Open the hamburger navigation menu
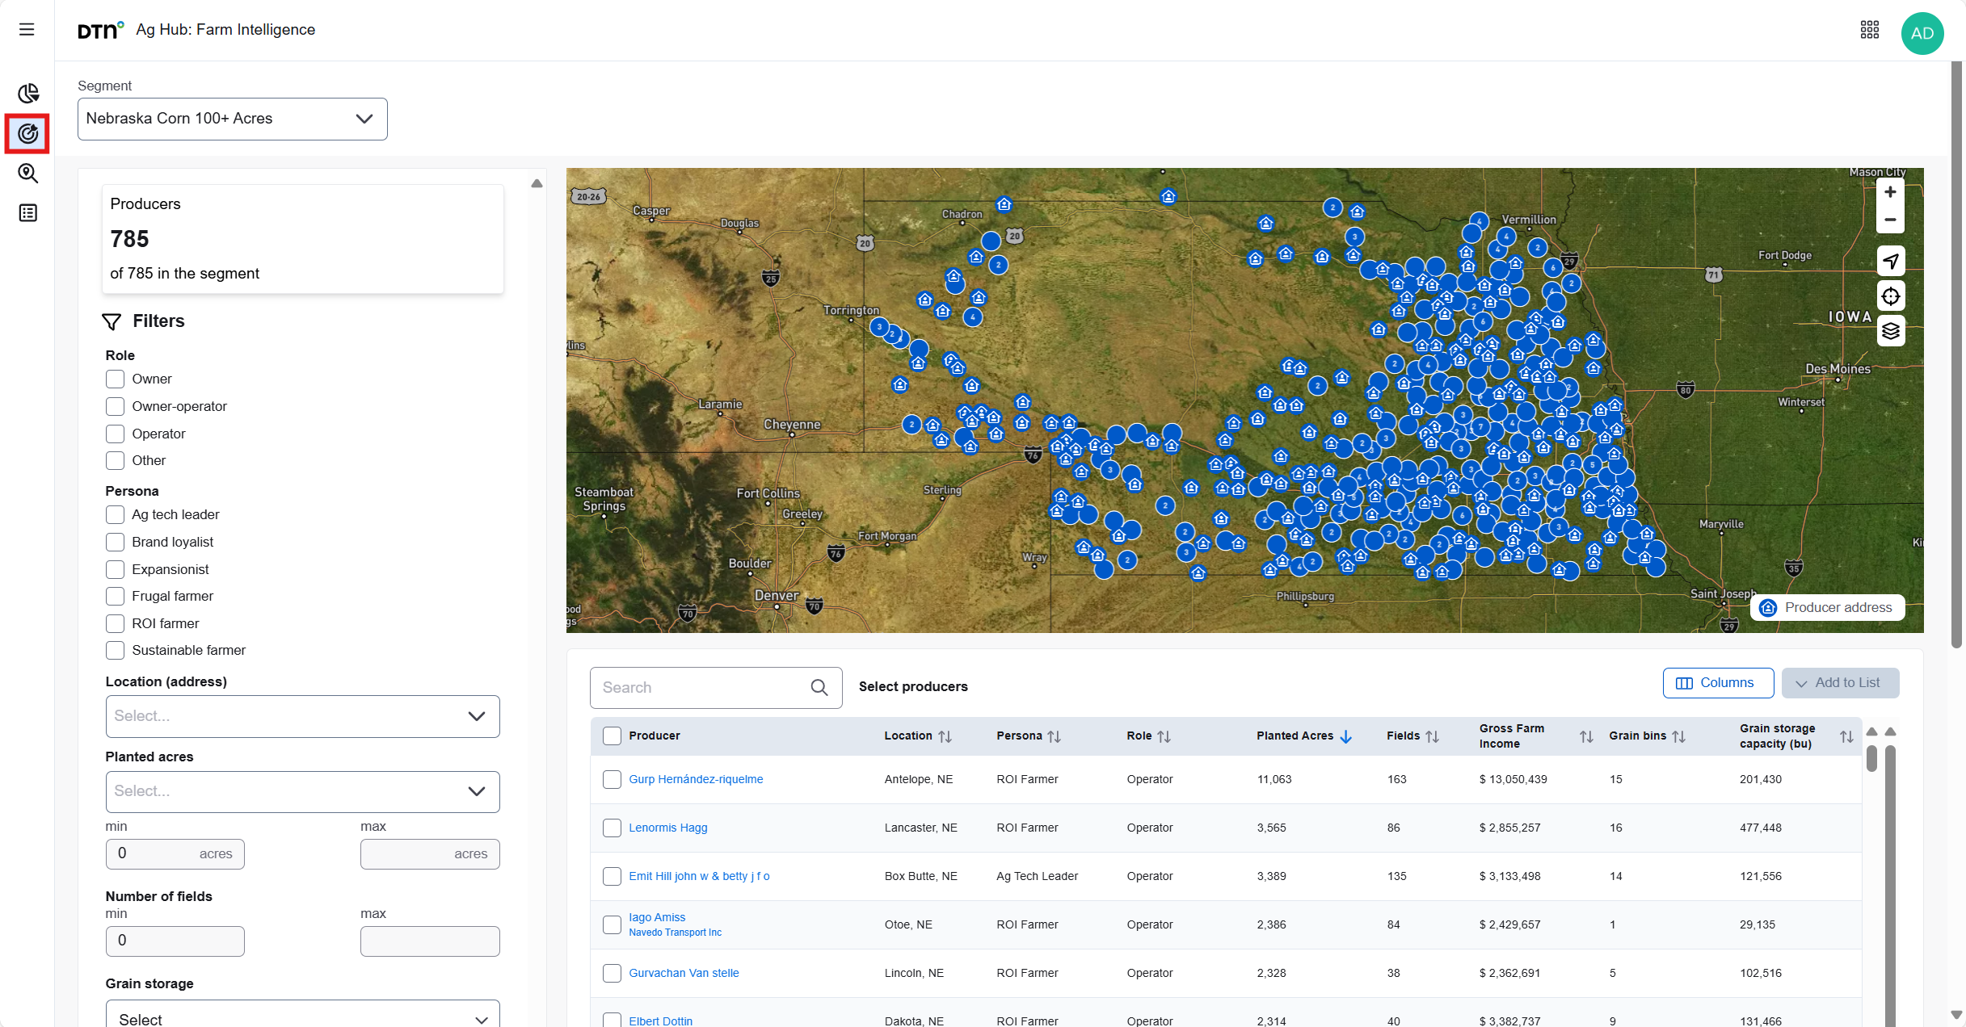 coord(27,30)
